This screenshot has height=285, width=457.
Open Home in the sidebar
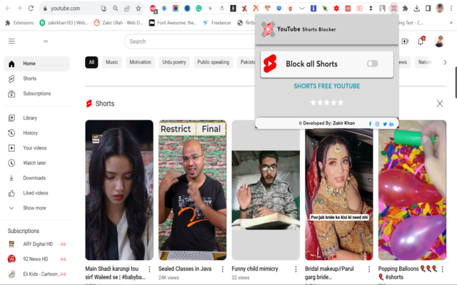[x=36, y=63]
